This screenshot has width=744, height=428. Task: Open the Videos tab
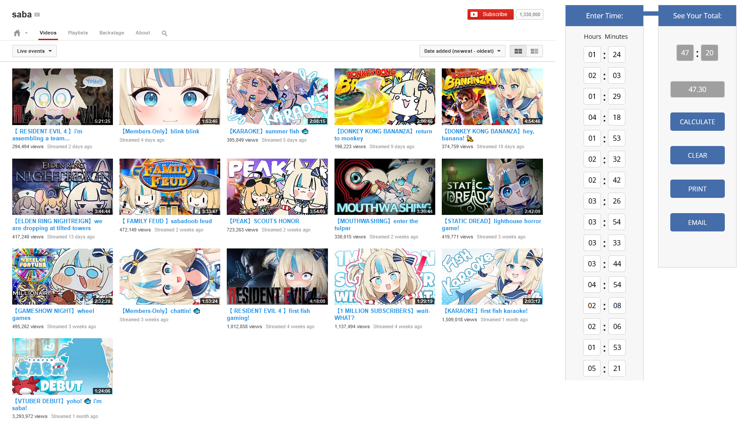[48, 33]
